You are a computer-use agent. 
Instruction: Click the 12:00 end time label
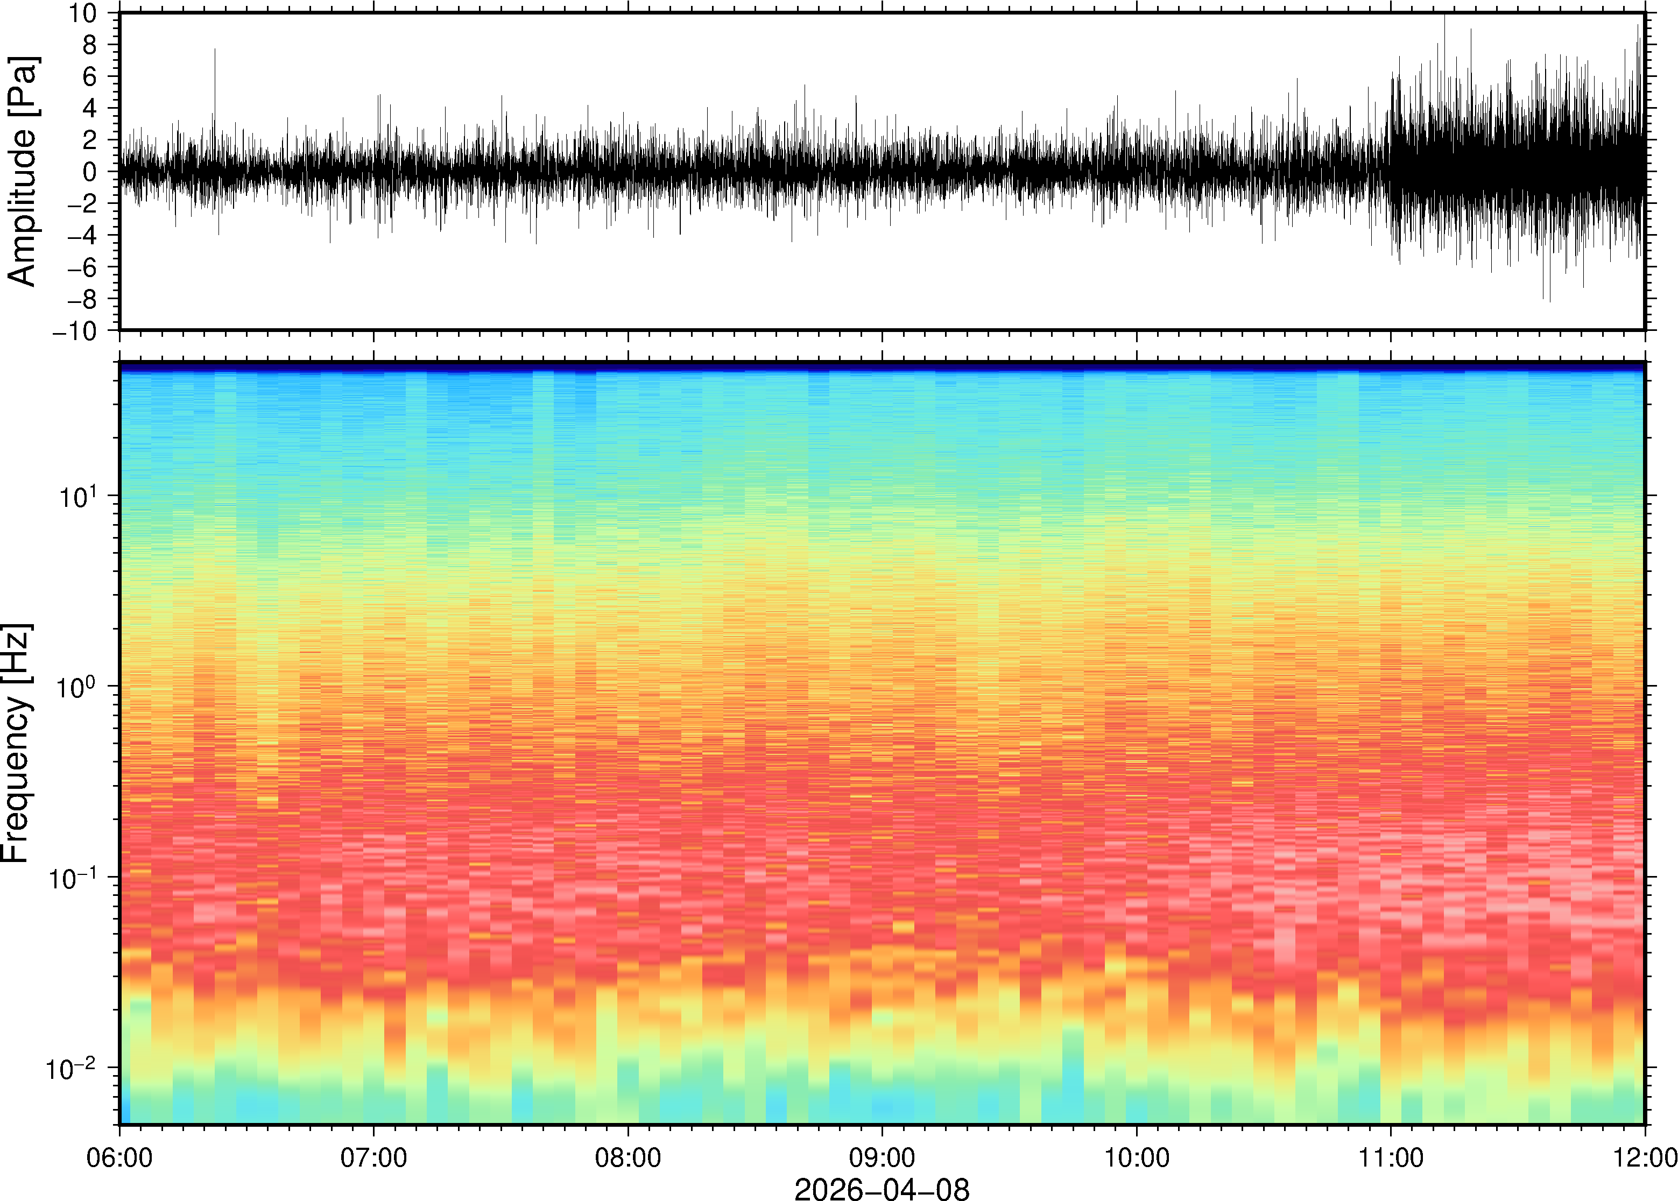[1645, 1157]
